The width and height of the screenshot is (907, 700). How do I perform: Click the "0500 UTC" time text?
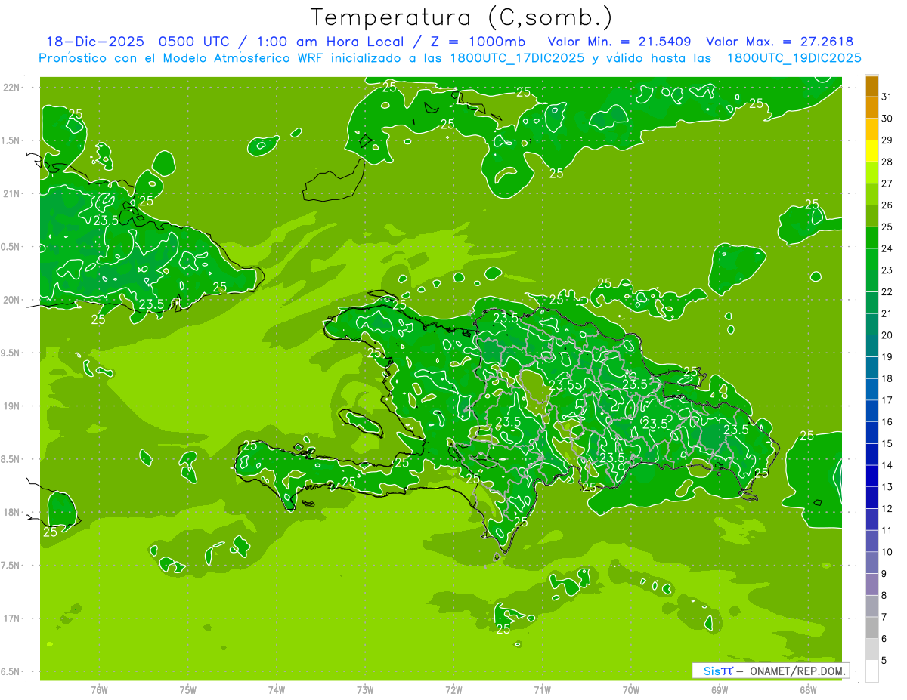click(x=193, y=42)
